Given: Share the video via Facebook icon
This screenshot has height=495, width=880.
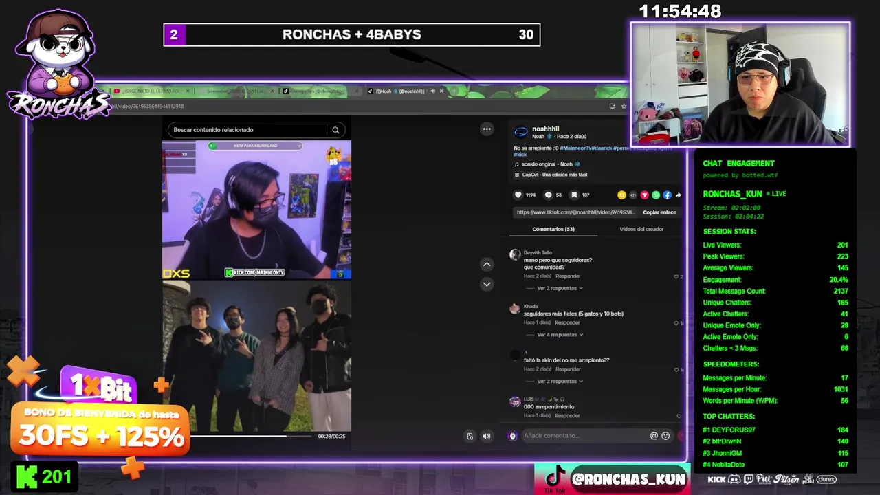Looking at the screenshot, I should pos(667,195).
